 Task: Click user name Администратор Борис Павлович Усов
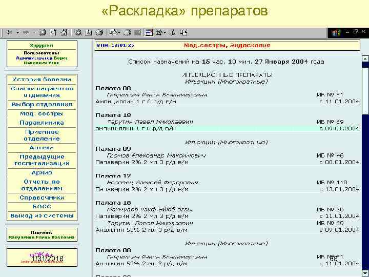coord(42,61)
